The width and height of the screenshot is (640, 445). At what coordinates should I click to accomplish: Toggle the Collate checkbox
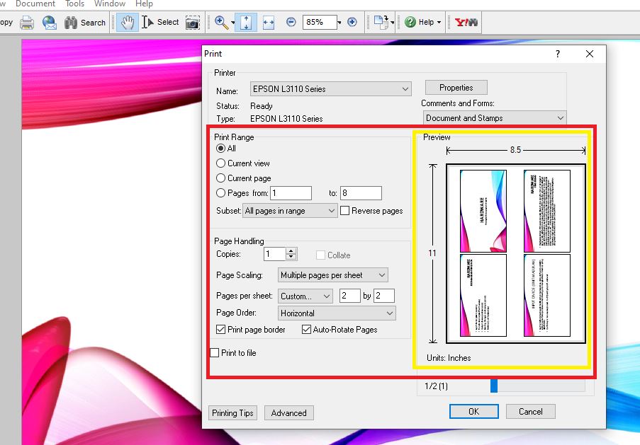pos(321,255)
